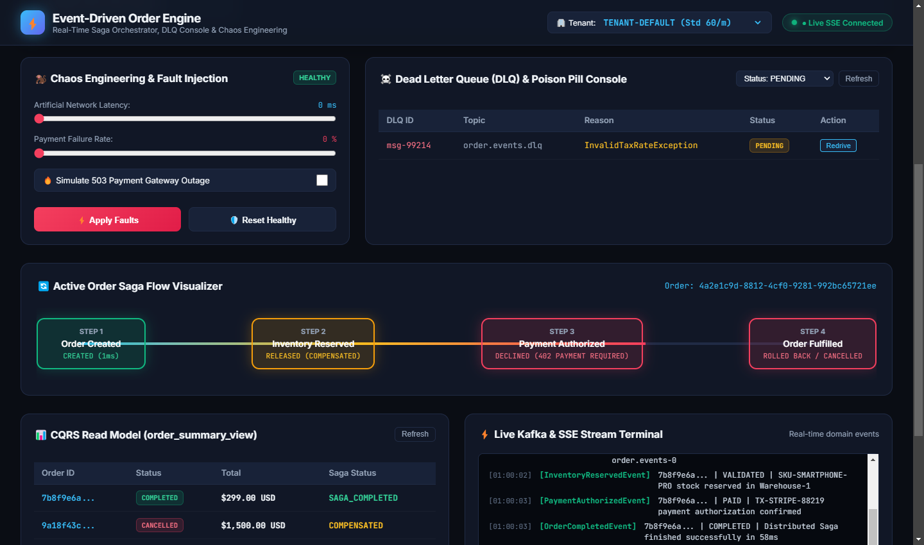The width and height of the screenshot is (924, 545).
Task: Click the DLQ ID column header
Action: click(400, 121)
